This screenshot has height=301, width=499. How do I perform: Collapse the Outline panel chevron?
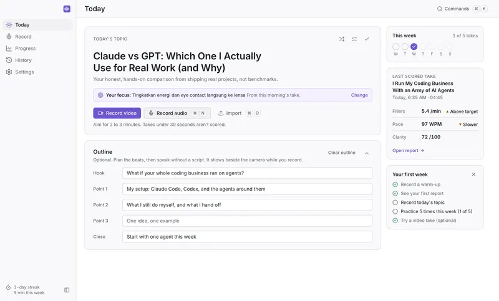[x=367, y=153]
